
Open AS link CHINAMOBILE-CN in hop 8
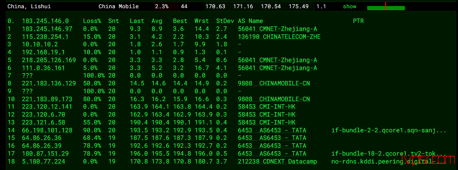pyautogui.click(x=274, y=83)
